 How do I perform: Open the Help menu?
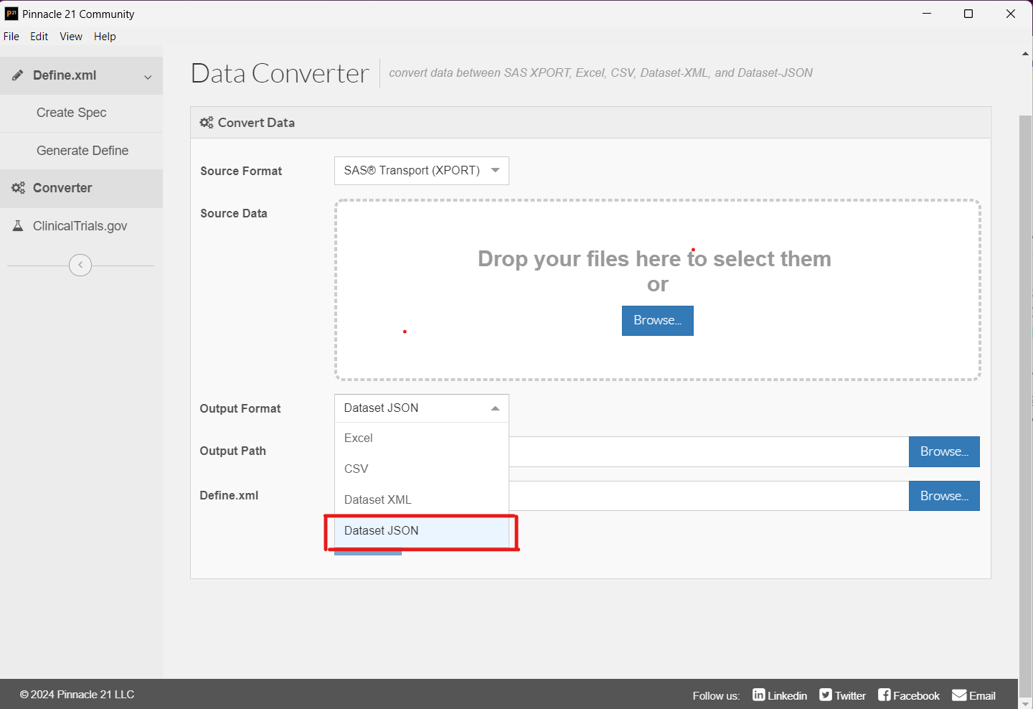click(x=105, y=37)
